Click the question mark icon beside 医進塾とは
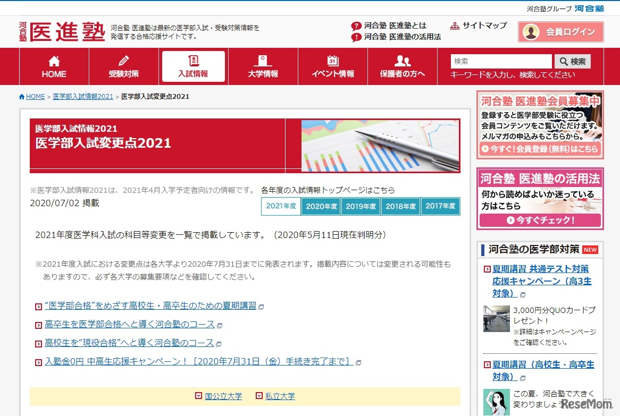This screenshot has height=416, width=620. (356, 26)
